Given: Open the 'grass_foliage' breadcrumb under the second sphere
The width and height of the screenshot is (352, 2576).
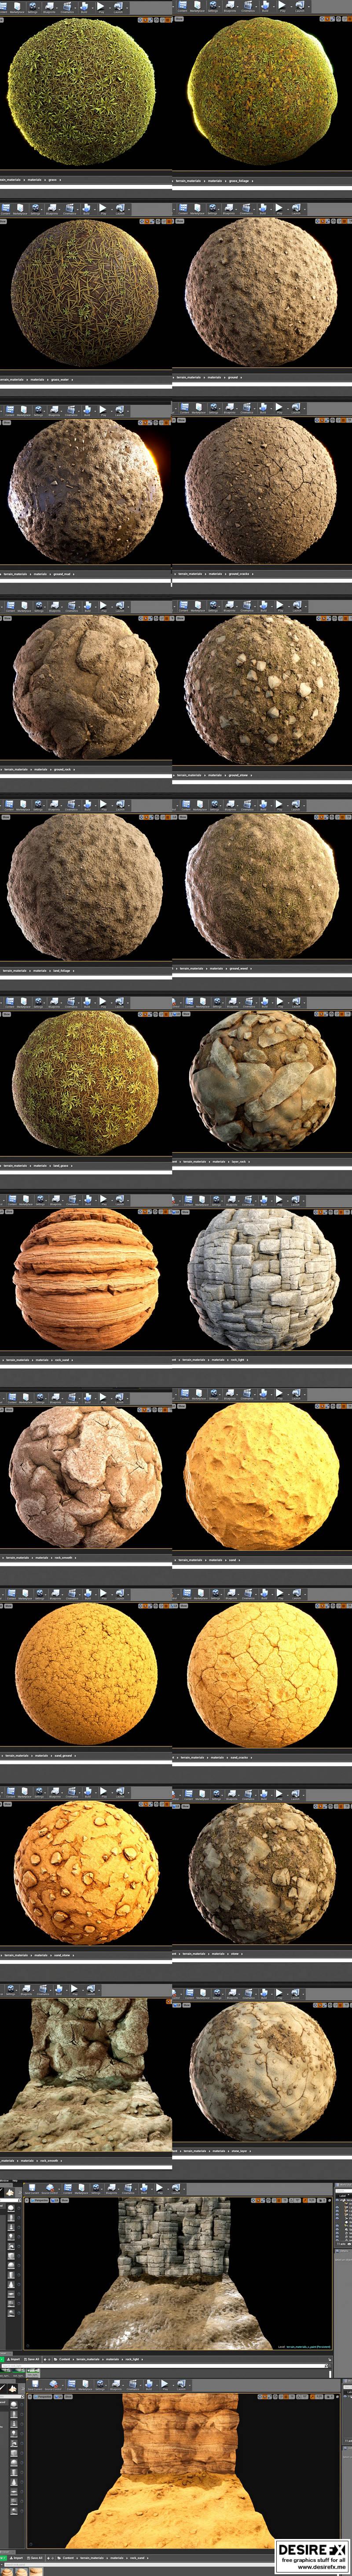Looking at the screenshot, I should coord(239,181).
